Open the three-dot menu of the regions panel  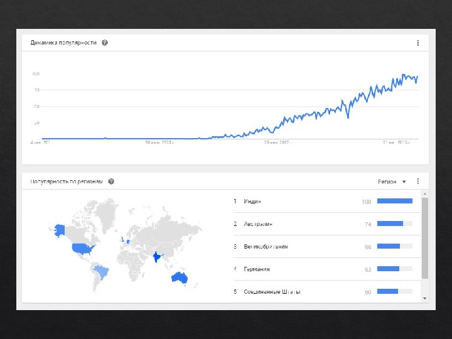pos(418,181)
